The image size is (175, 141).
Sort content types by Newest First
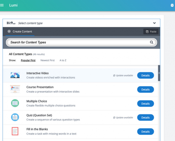(x=48, y=60)
